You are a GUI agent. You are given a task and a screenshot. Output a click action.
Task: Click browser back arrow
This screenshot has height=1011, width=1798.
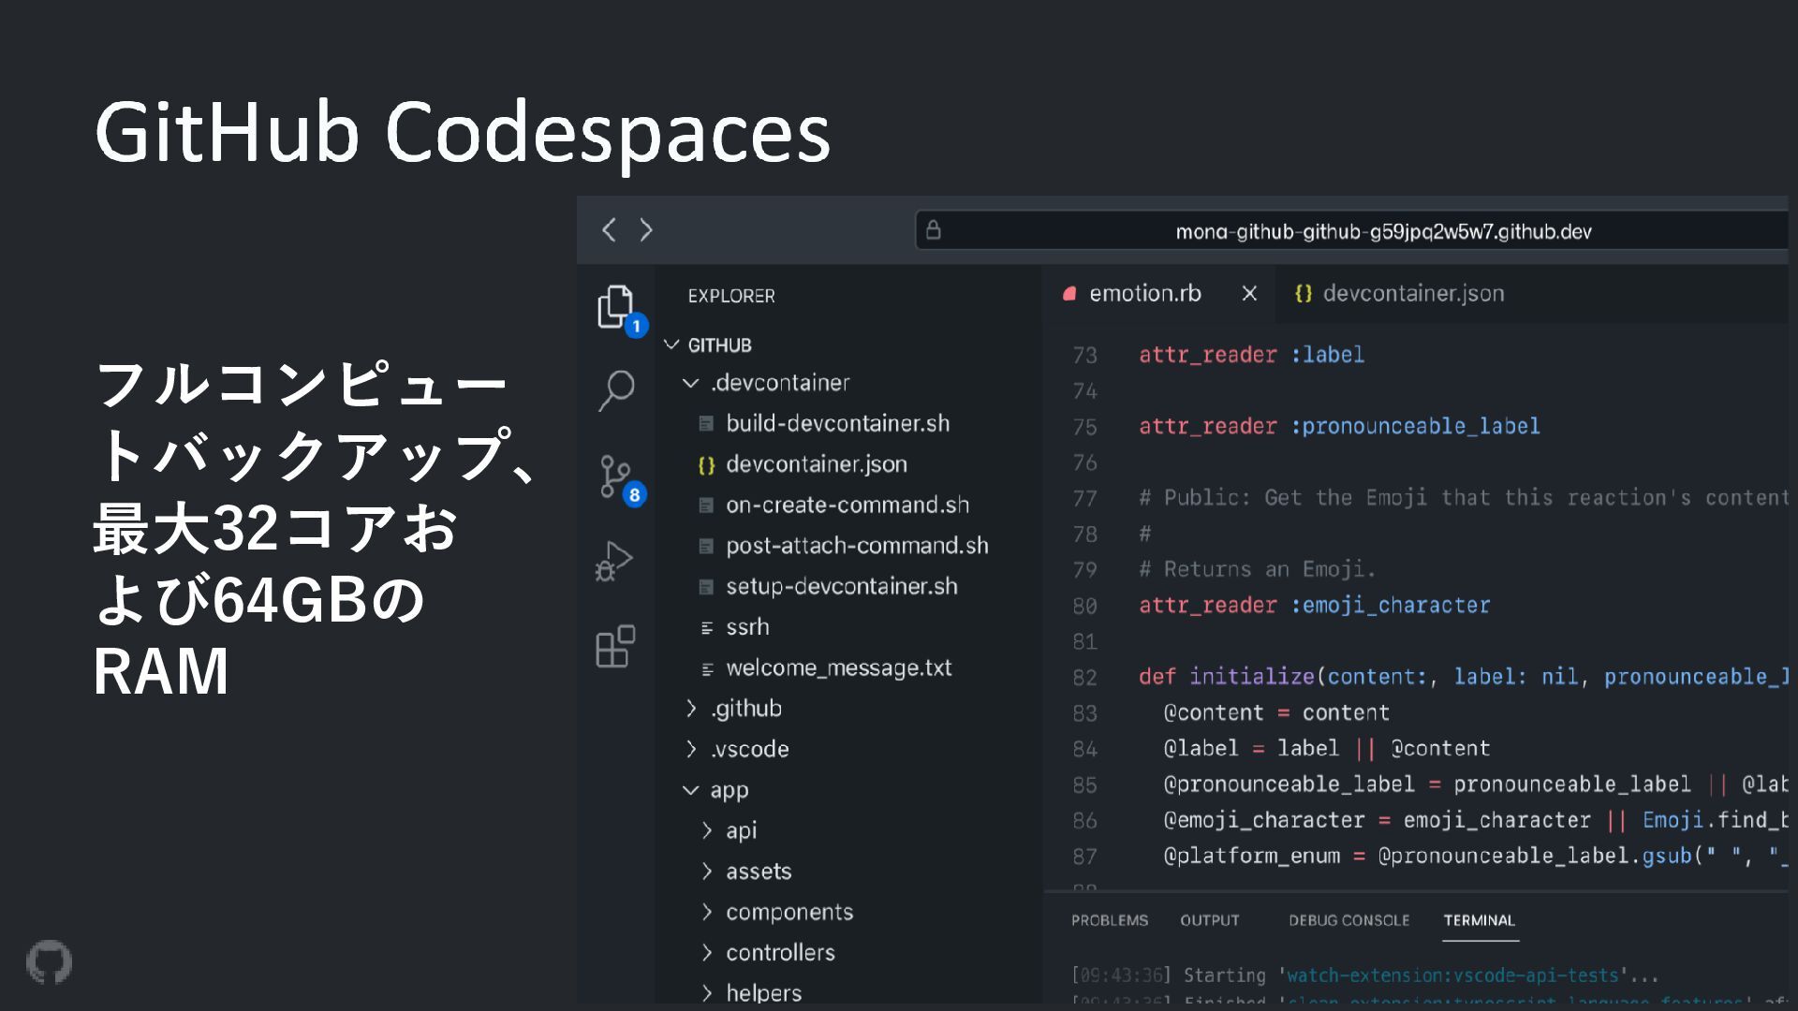tap(609, 230)
